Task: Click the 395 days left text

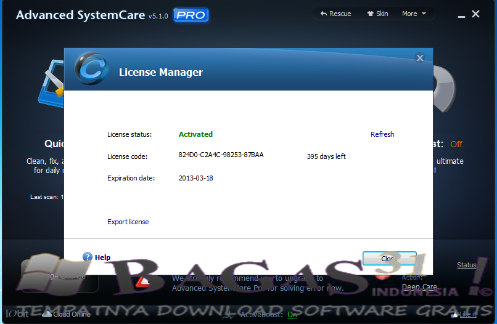Action: pyautogui.click(x=326, y=156)
